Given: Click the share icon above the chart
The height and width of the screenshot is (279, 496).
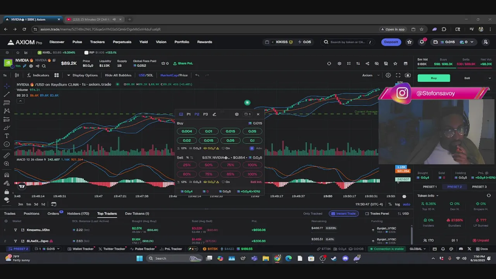Looking at the screenshot, I should pos(367,64).
